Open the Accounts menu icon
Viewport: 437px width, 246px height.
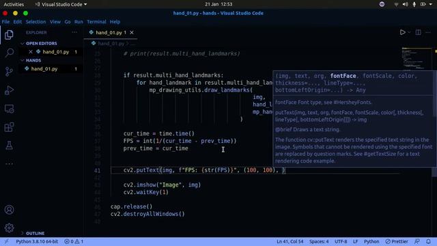pos(9,210)
